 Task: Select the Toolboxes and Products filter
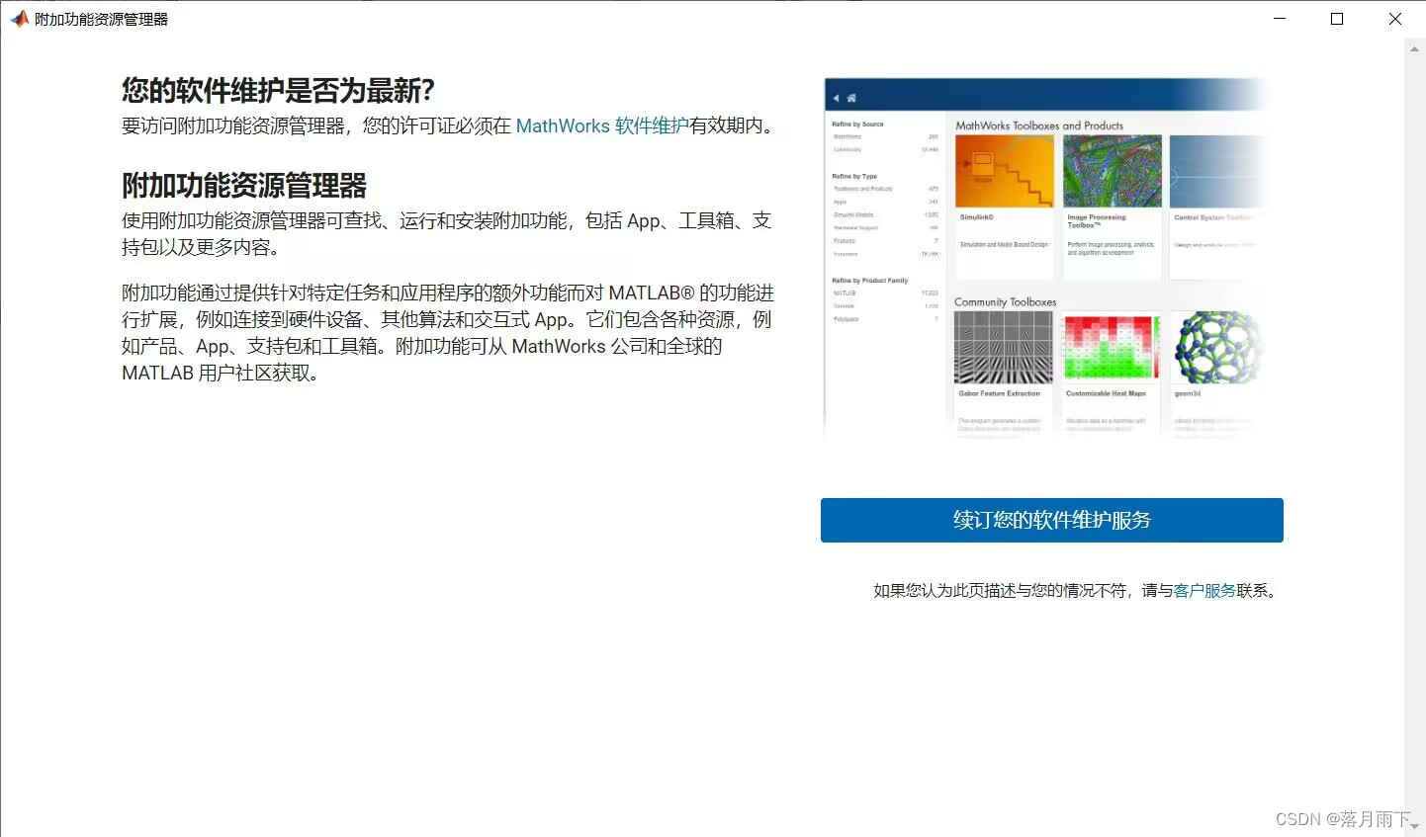[862, 189]
